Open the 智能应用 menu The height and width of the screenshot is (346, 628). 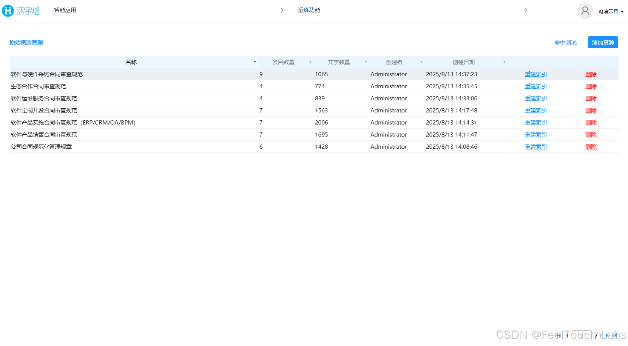coord(65,10)
